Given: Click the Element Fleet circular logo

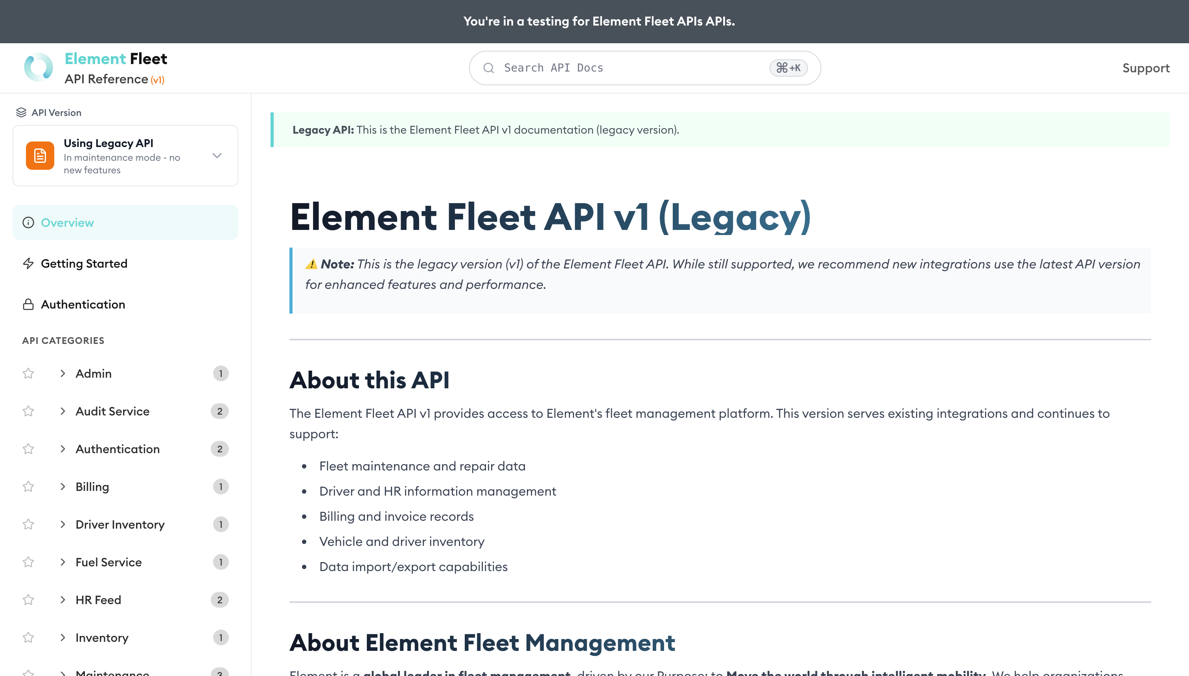Looking at the screenshot, I should click(39, 68).
